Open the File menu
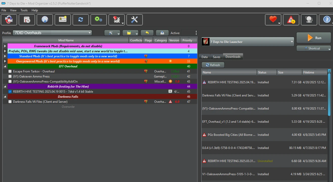 click(4, 10)
